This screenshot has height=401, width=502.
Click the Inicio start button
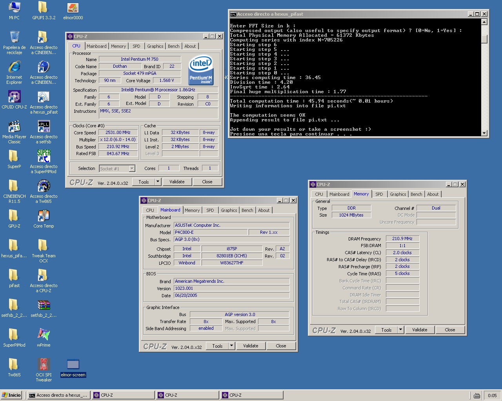pos(11,395)
